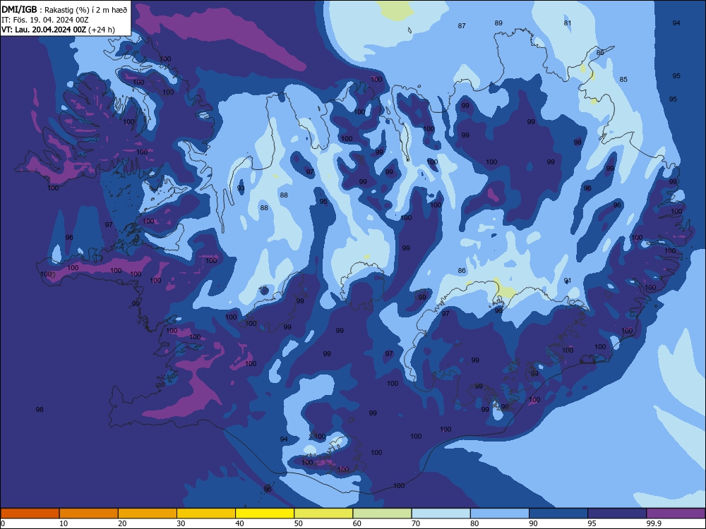706x529 pixels.
Task: Click the 10–20 orange legend swatch
Action: pyautogui.click(x=89, y=513)
